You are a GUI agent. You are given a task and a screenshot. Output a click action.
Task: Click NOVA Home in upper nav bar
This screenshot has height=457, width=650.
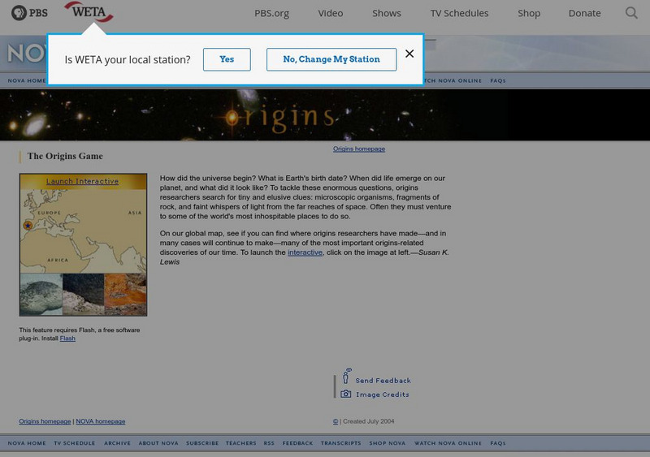point(27,80)
